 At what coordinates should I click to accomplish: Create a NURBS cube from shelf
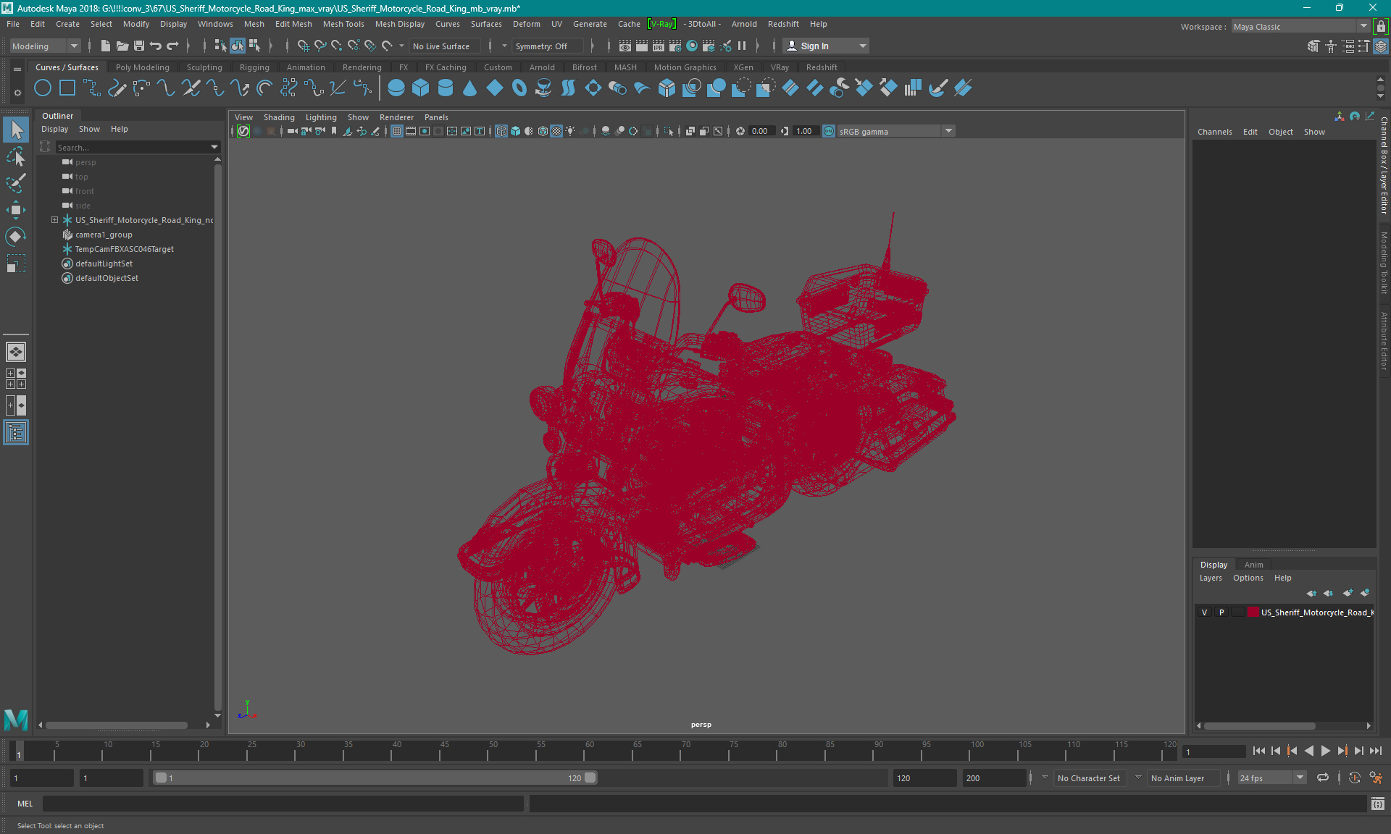421,88
